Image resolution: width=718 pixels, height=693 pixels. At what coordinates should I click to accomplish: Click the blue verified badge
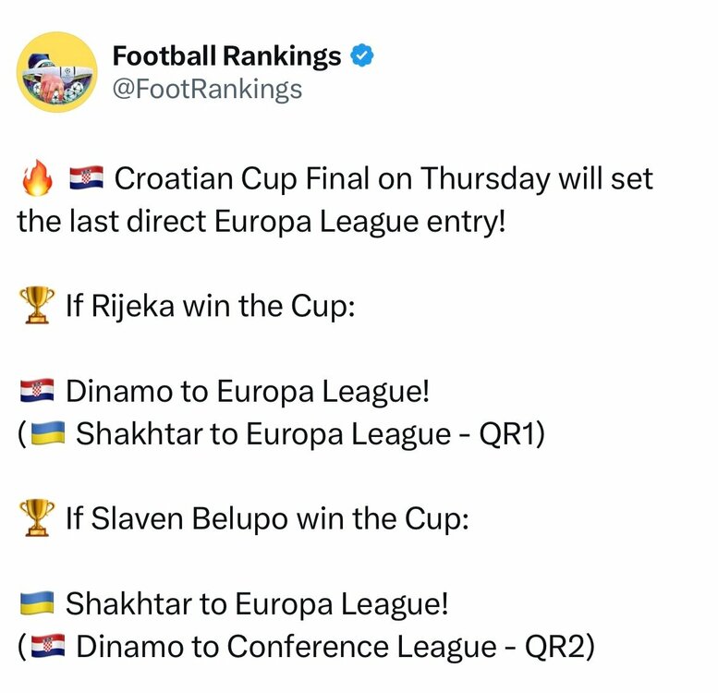point(362,57)
